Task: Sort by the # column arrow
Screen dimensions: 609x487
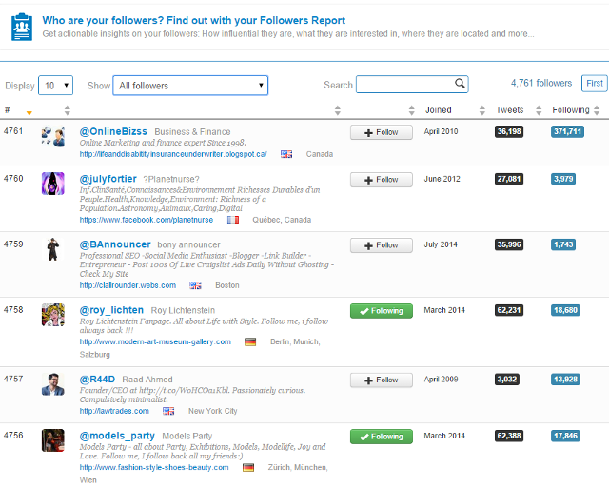Action: 29,113
